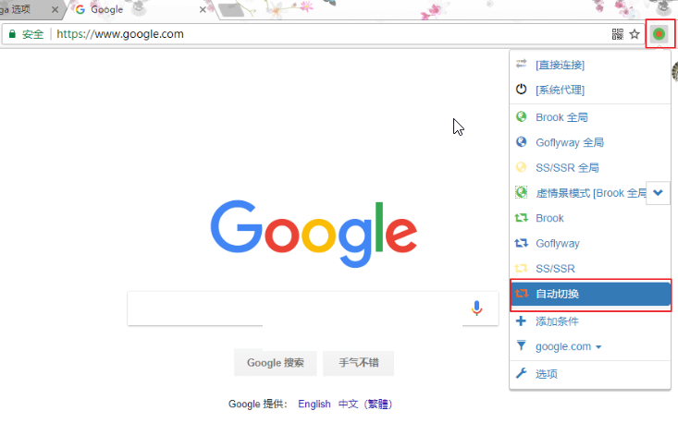Expand the chevron next to 虚情景模式 profile
The image size is (678, 435).
[658, 192]
